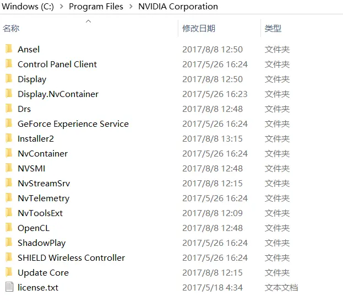Select the Installer2 folder icon

(x=9, y=138)
